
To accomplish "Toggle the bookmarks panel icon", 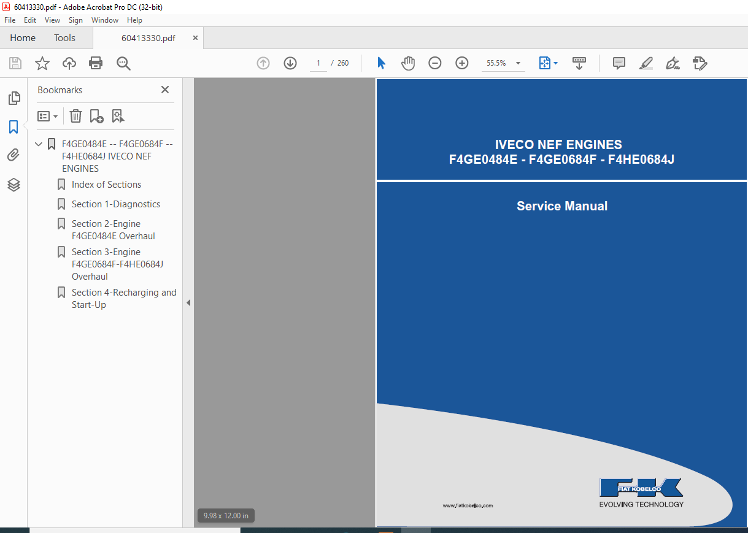I will point(13,127).
